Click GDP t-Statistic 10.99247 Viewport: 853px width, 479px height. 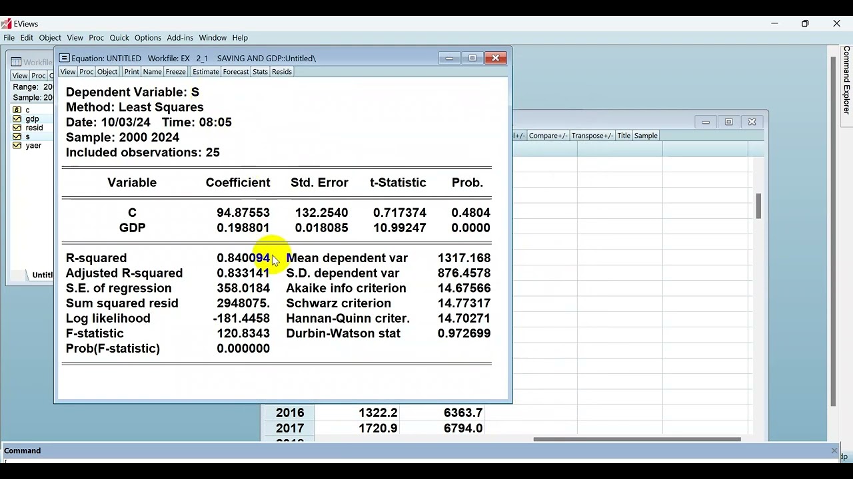click(400, 228)
